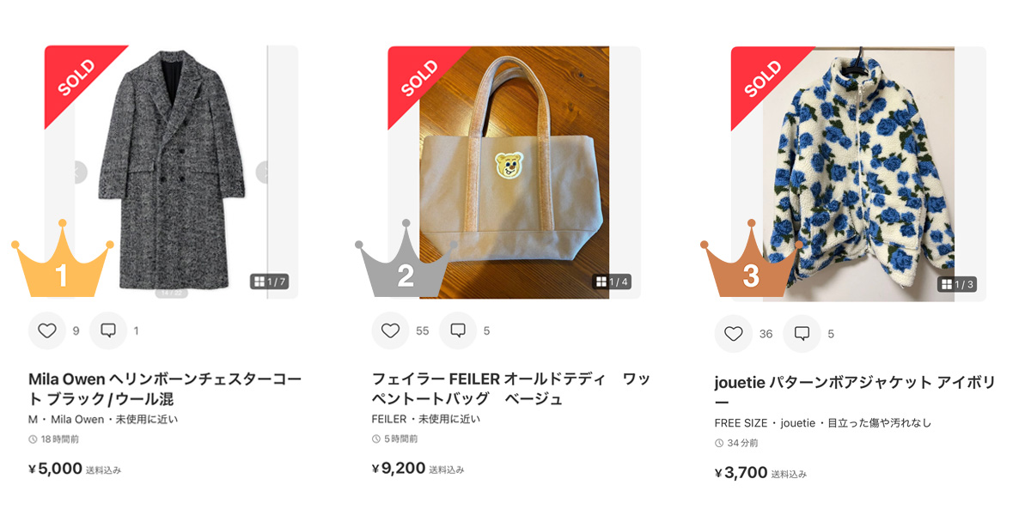View the beige tote bag photo
This screenshot has height=515, width=1031.
point(514,172)
